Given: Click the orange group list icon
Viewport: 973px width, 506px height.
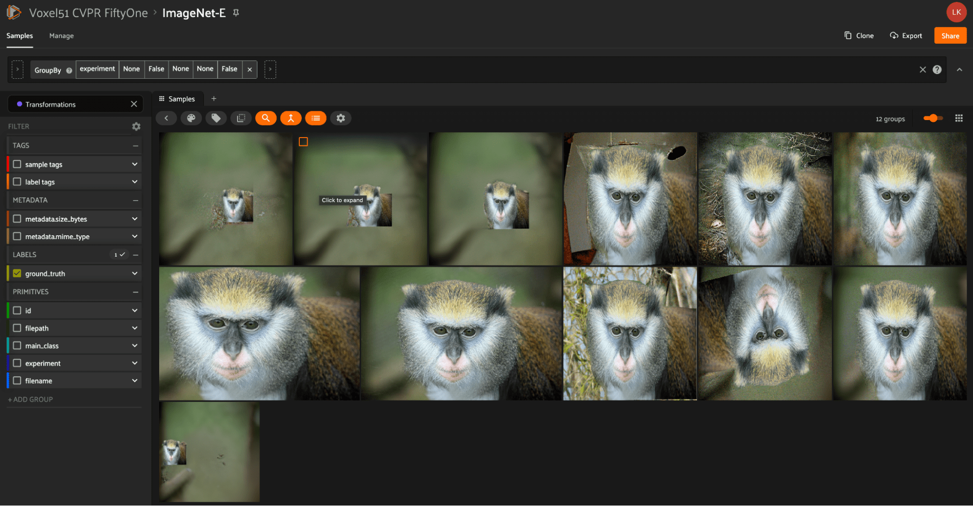Looking at the screenshot, I should 315,118.
